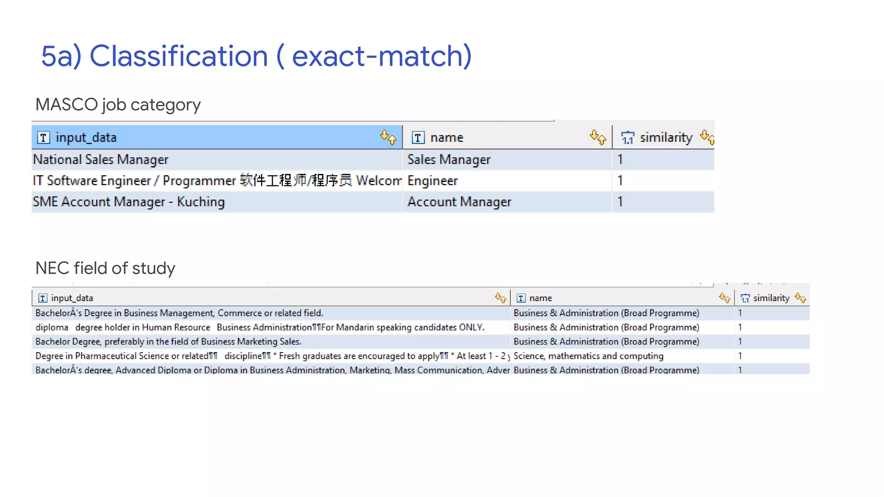Screen dimensions: 884x497
Task: Select the SME Account Manager - Kuching cell
Action: click(217, 202)
